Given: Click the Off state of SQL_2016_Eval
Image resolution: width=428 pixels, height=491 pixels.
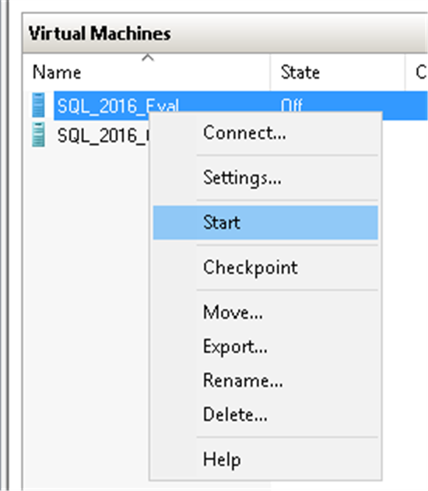Looking at the screenshot, I should 292,106.
